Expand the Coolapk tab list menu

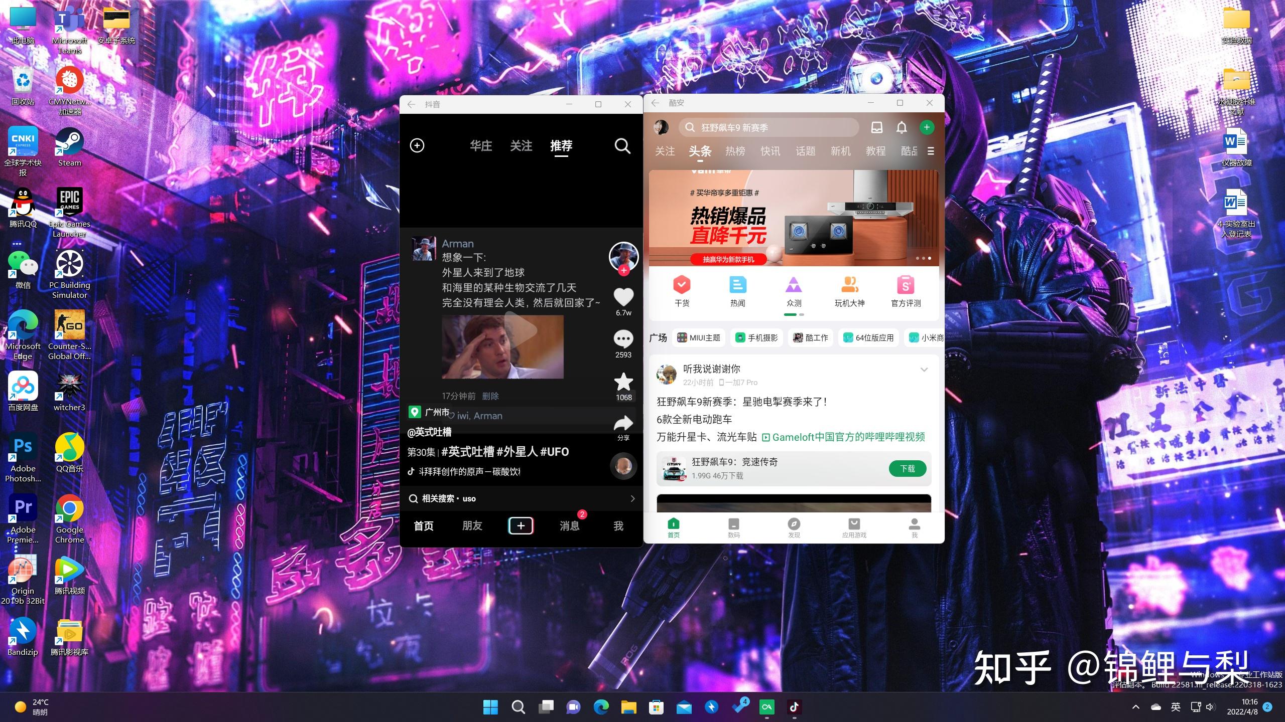point(931,151)
